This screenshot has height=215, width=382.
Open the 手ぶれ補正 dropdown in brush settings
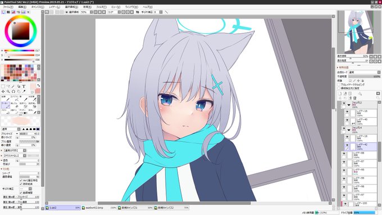(x=26, y=189)
